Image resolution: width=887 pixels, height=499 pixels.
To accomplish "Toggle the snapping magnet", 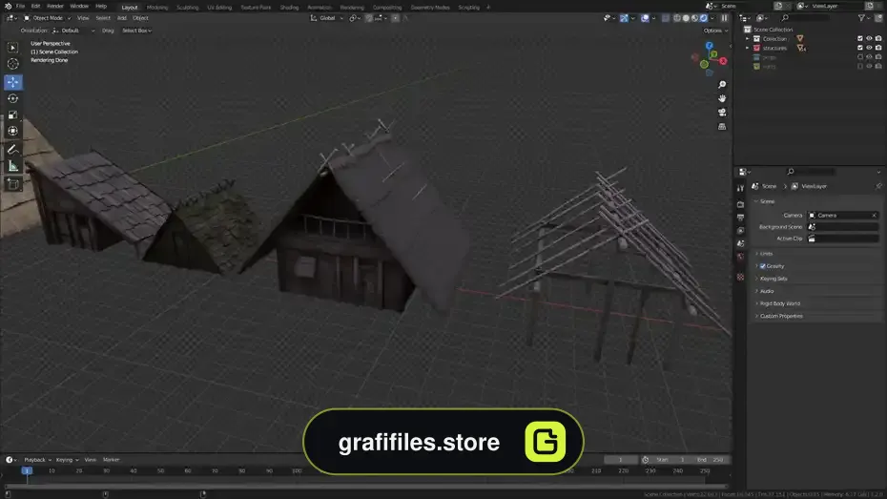I will [x=369, y=18].
